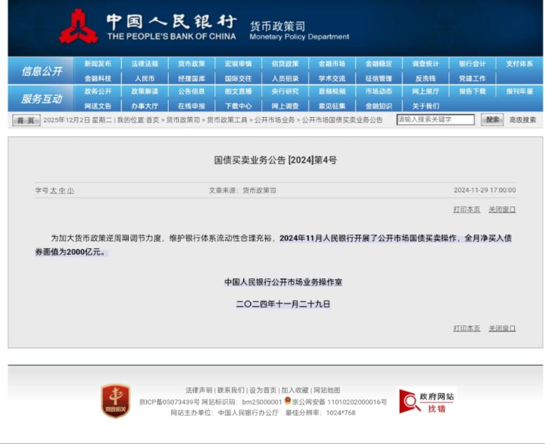Open the 公开市场业务 breadcrumb link
This screenshot has height=444, width=545.
(275, 120)
